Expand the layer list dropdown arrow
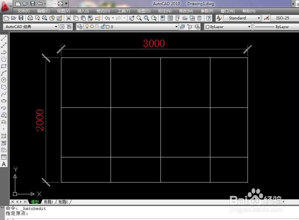Screen dimensions: 299x220 click(176, 27)
